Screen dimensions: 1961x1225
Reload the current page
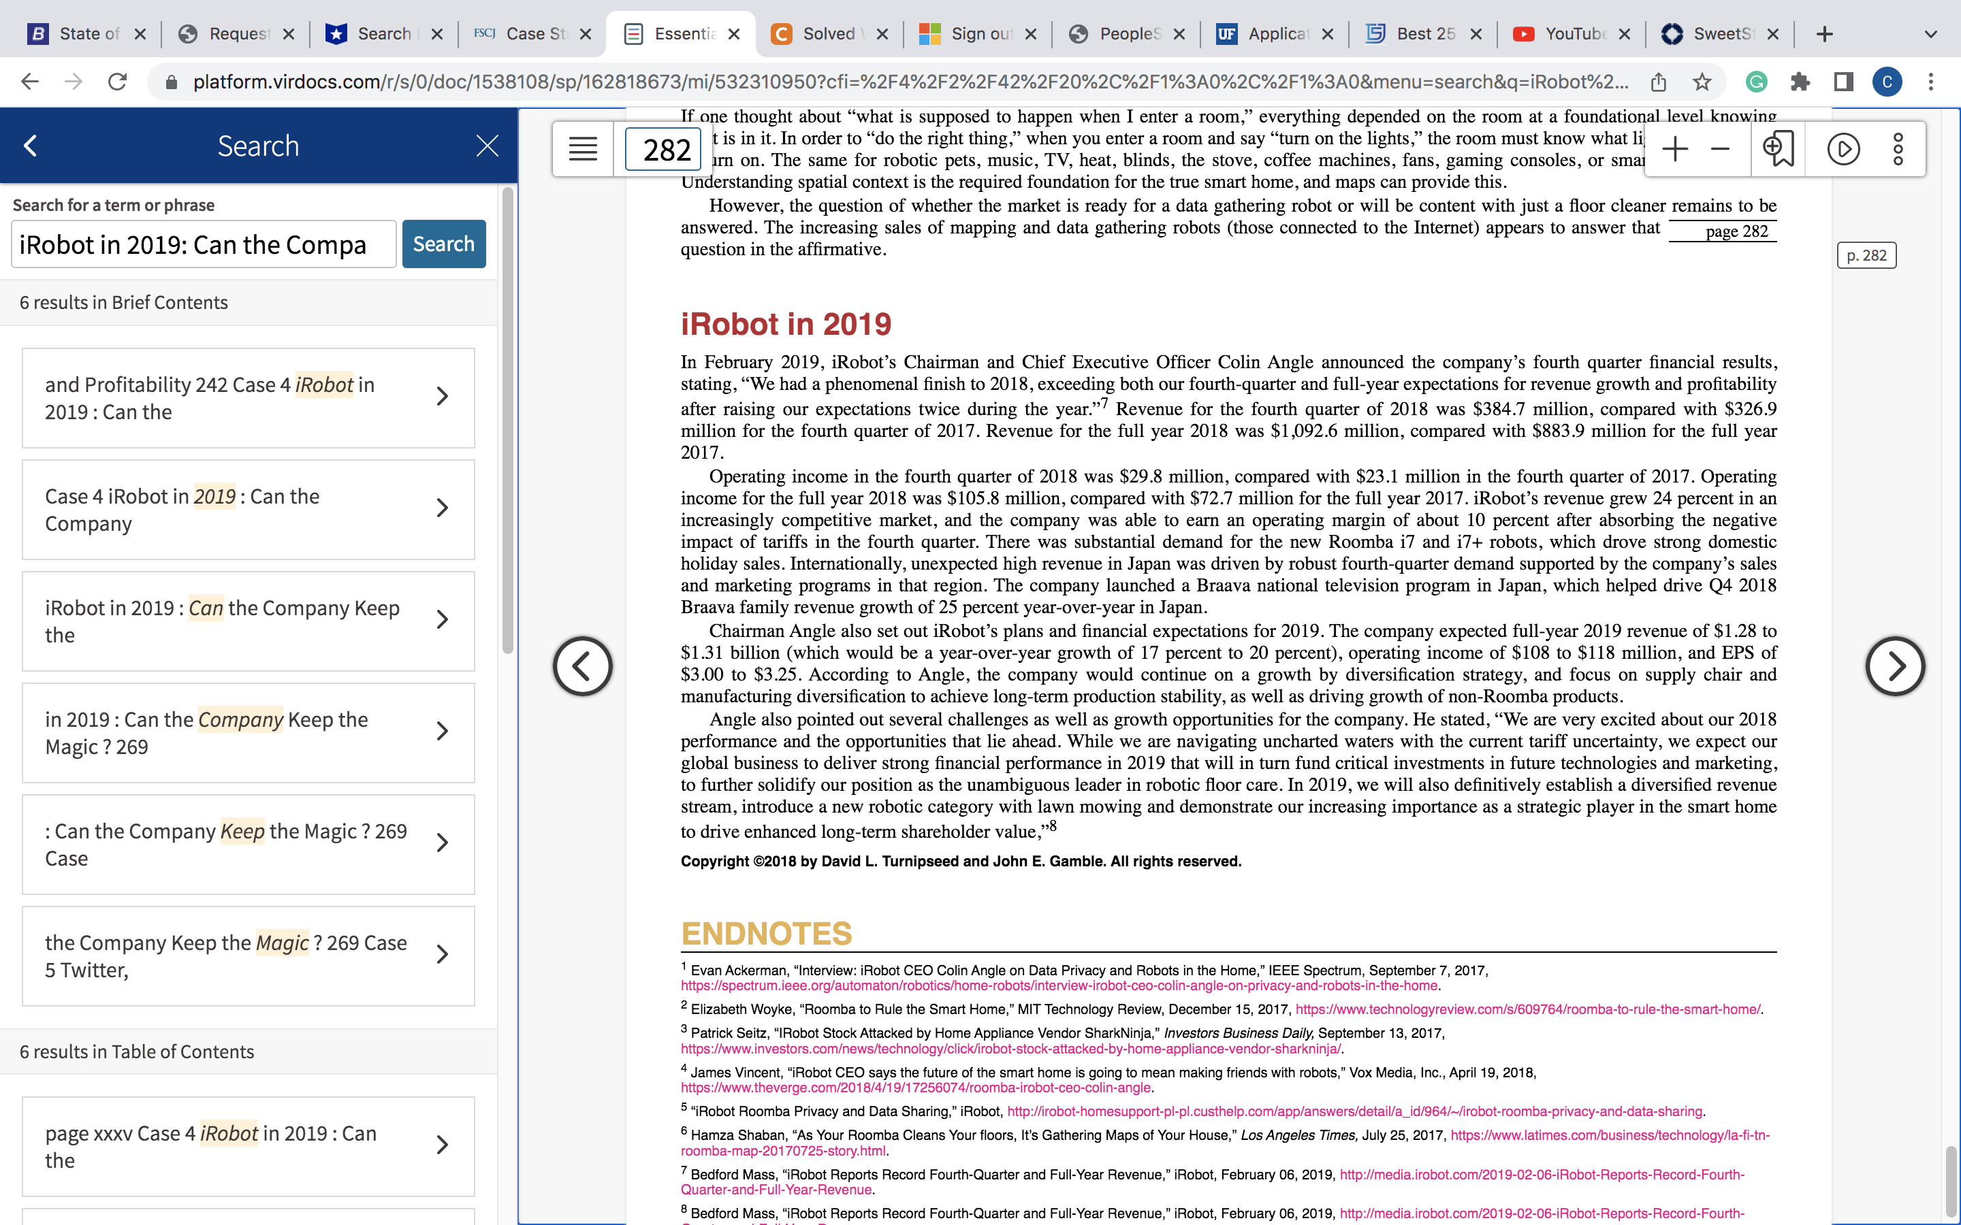118,82
